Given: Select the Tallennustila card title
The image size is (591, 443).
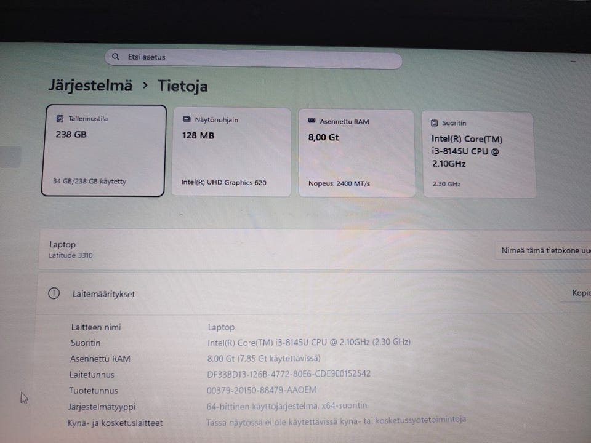Looking at the screenshot, I should (x=88, y=119).
